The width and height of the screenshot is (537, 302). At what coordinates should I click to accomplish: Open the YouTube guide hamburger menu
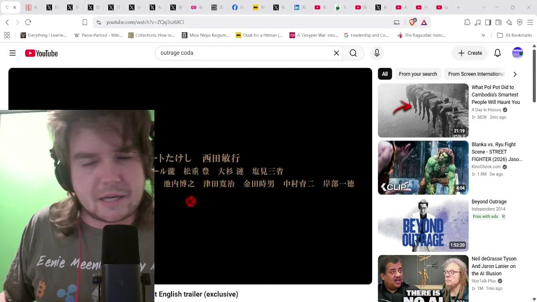point(13,53)
